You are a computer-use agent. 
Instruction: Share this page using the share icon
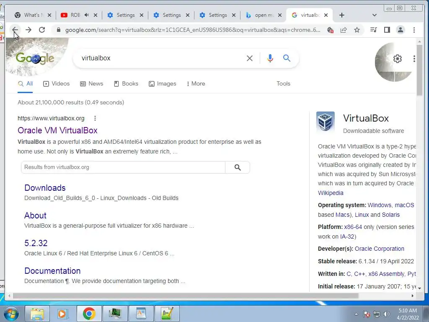344,30
